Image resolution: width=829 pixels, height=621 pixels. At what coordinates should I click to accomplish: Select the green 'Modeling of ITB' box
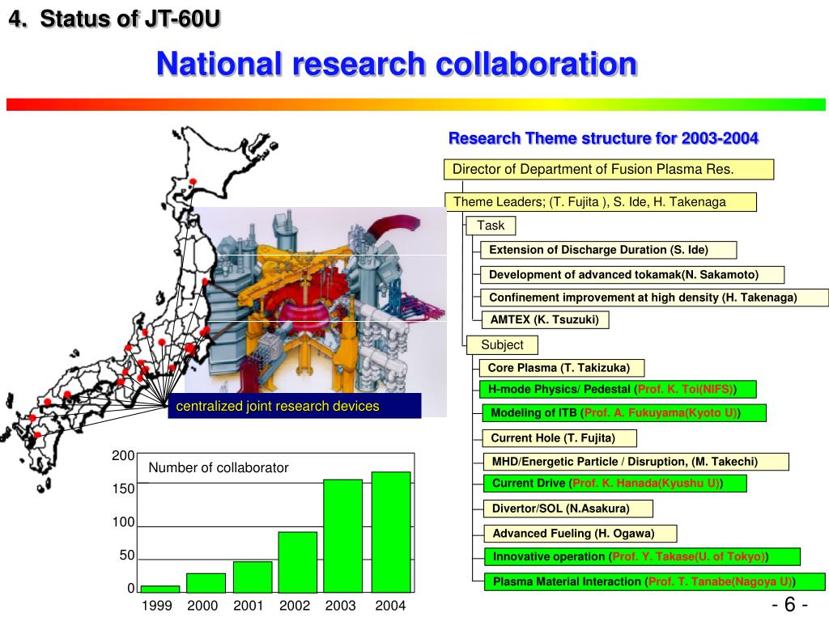tap(624, 412)
